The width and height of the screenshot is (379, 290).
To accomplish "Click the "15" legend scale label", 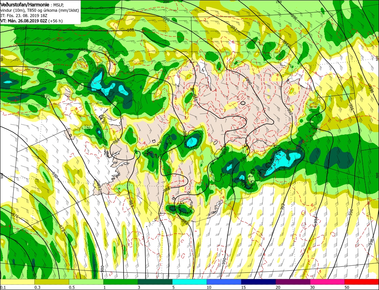I will 243,287.
